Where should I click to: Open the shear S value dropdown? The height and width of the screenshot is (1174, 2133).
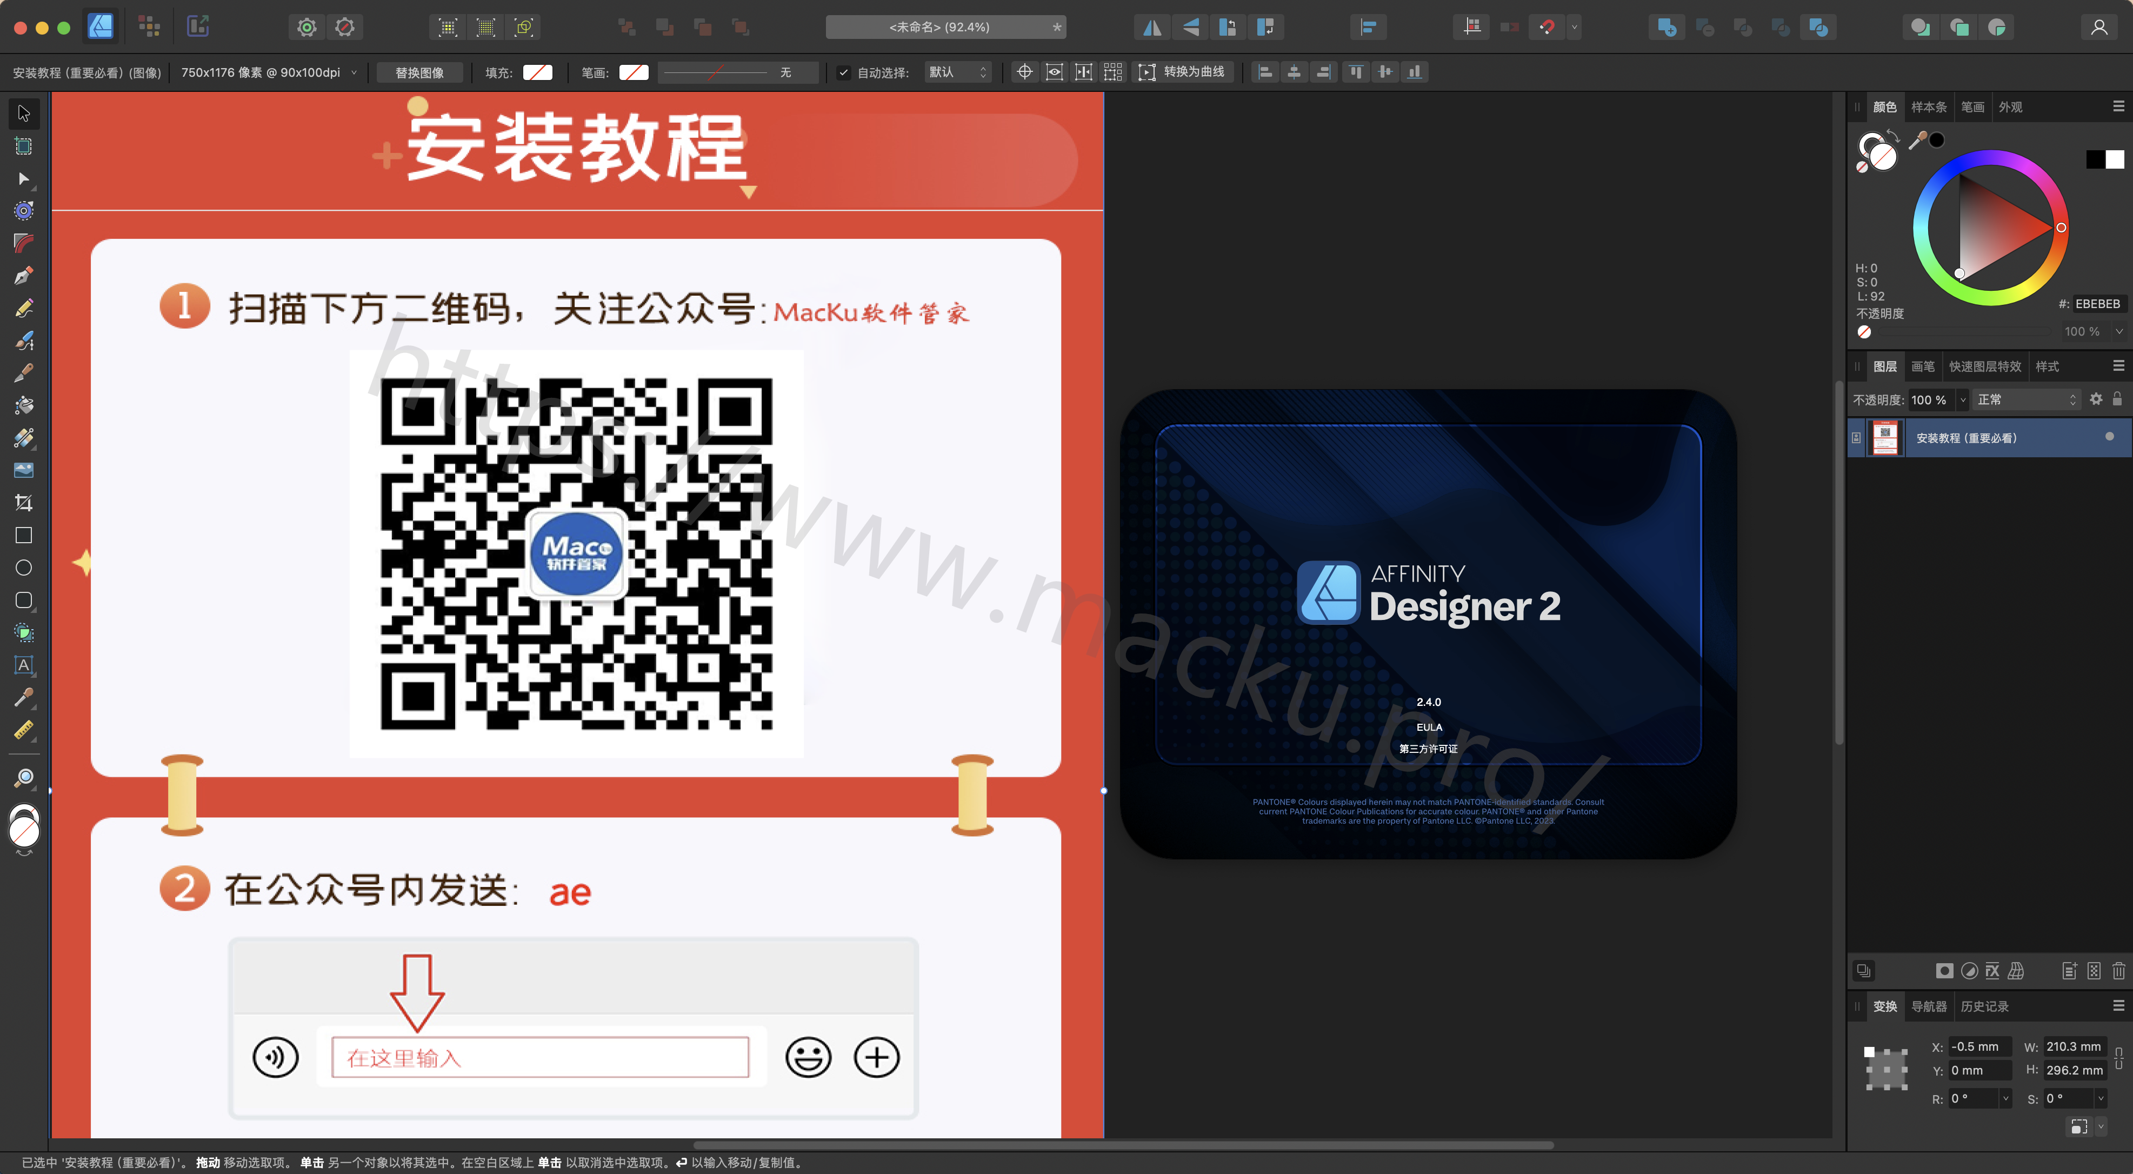pos(2101,1099)
